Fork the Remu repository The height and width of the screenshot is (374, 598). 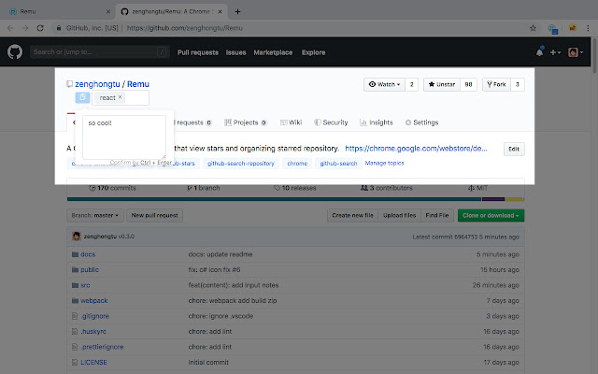pyautogui.click(x=495, y=84)
